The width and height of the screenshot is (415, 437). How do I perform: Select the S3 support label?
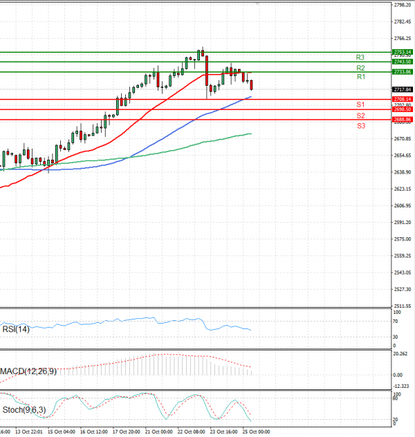tap(361, 126)
